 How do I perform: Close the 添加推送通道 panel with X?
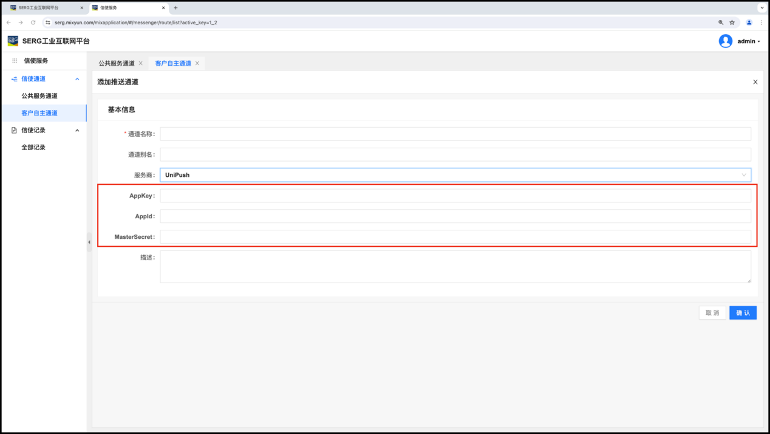pyautogui.click(x=755, y=82)
